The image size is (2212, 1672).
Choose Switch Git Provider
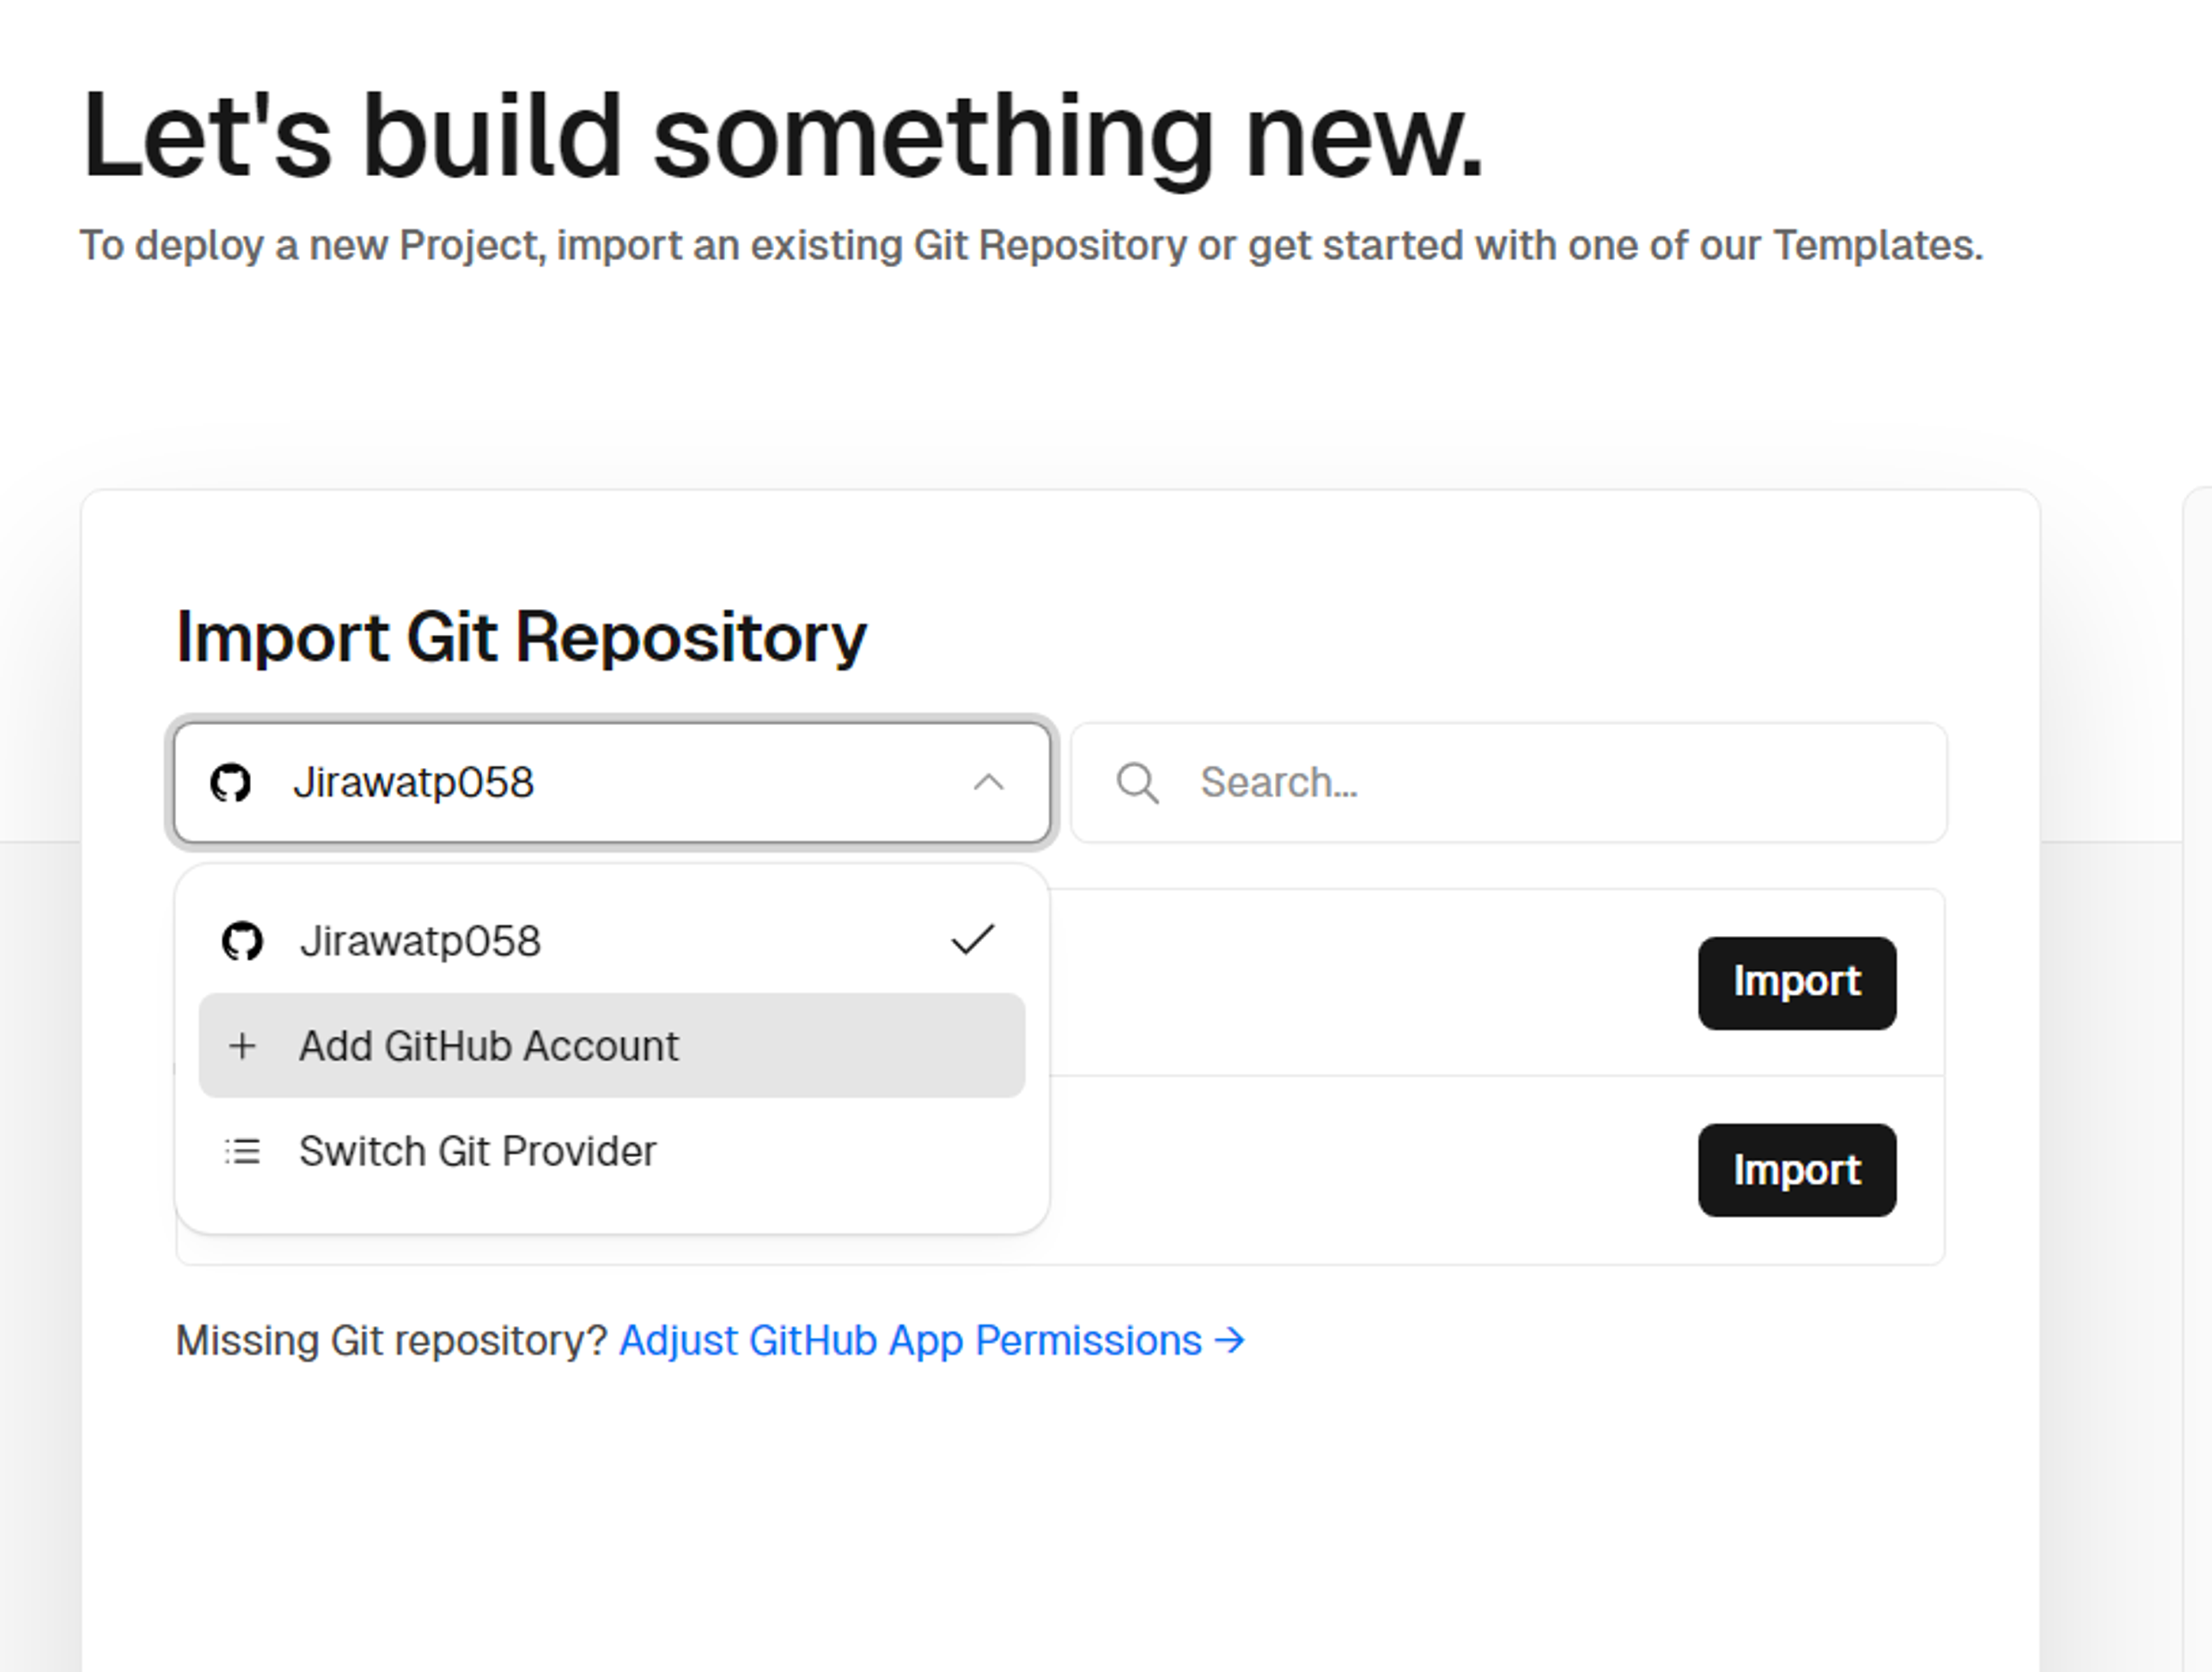[612, 1151]
